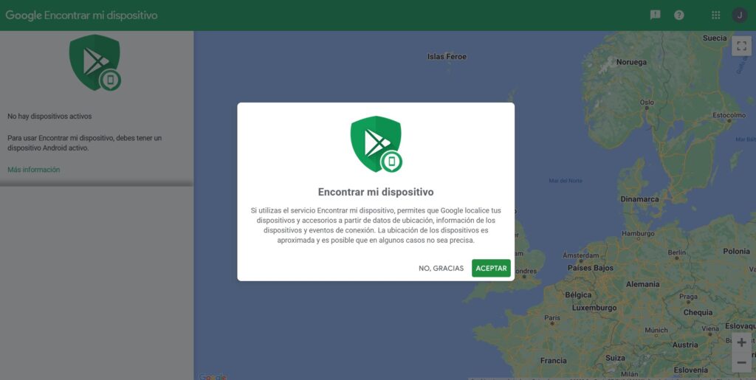This screenshot has width=756, height=380.
Task: Click the Eslovenia label on map
Action: pos(691,370)
